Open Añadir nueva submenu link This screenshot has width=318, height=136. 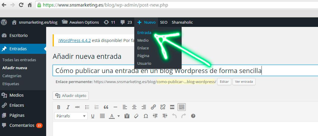[x=14, y=68]
